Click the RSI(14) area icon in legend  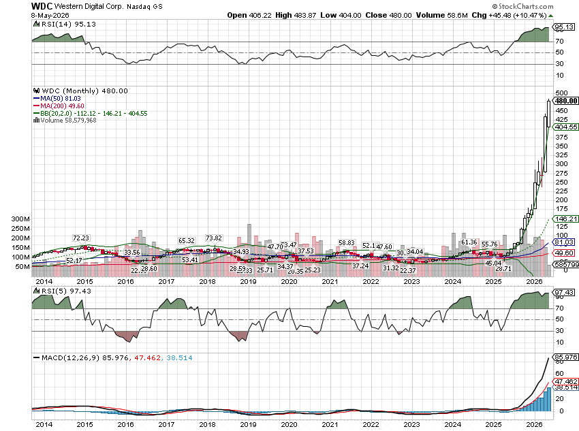36,25
